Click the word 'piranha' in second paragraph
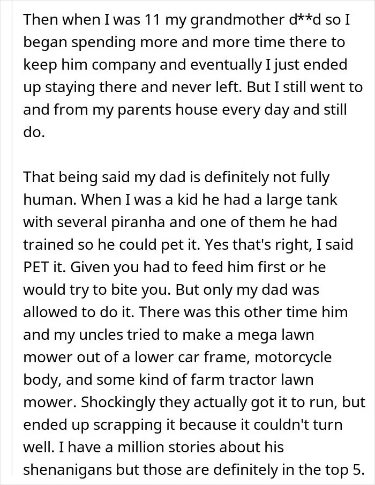 pyautogui.click(x=138, y=223)
